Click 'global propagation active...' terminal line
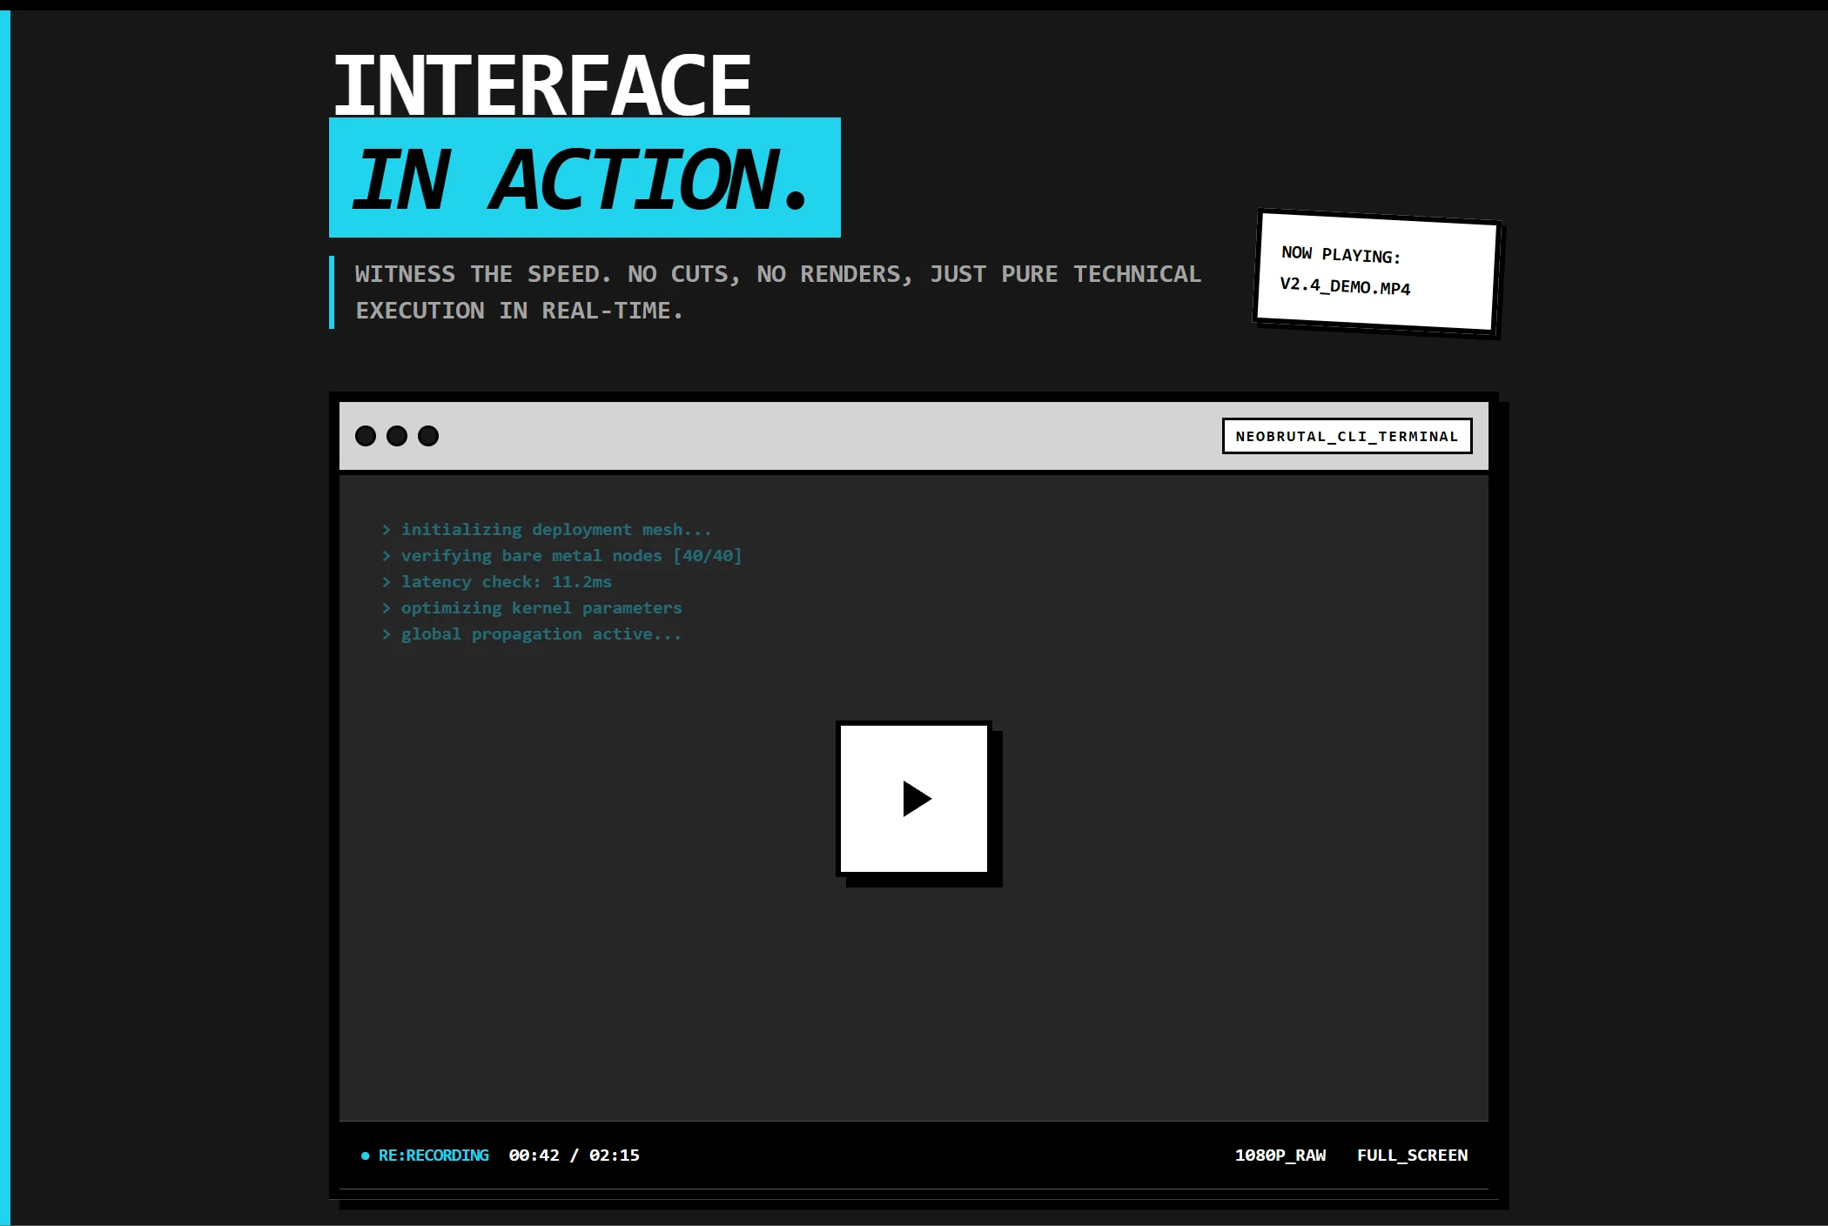This screenshot has height=1226, width=1828. 531,633
